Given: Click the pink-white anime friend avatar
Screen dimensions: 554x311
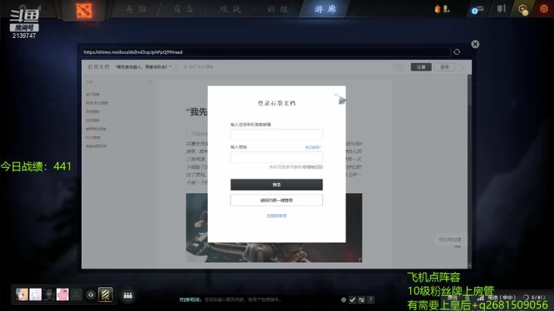Looking at the screenshot, I should coord(35,294).
